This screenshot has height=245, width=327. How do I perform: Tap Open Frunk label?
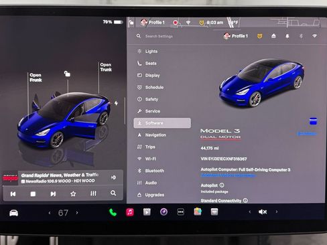click(36, 78)
